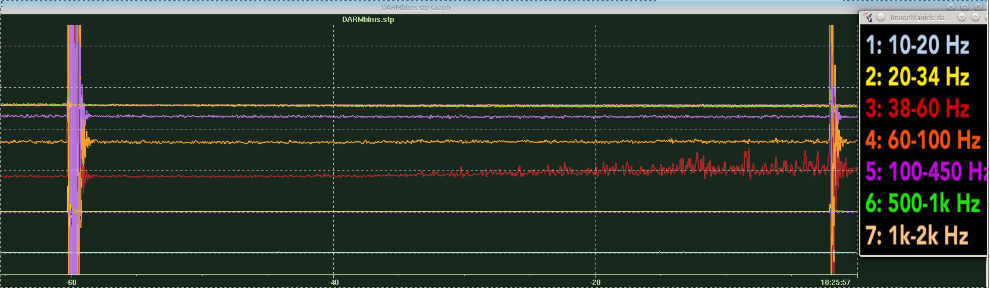Minimize the ImageMagick legend window
This screenshot has width=990, height=288.
point(961,17)
